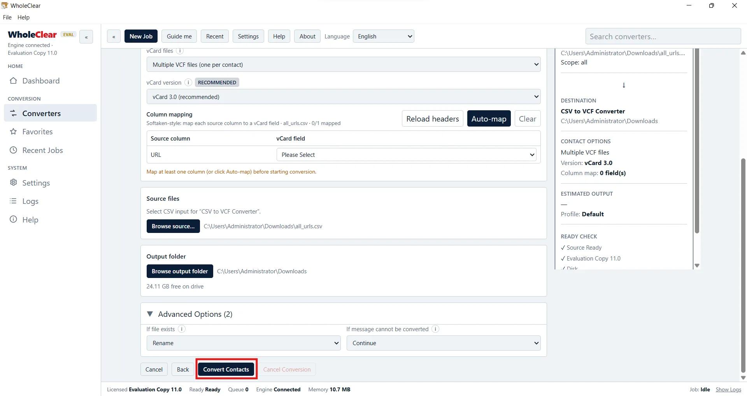
Task: Click the « back arrow beside New Job
Action: point(114,36)
